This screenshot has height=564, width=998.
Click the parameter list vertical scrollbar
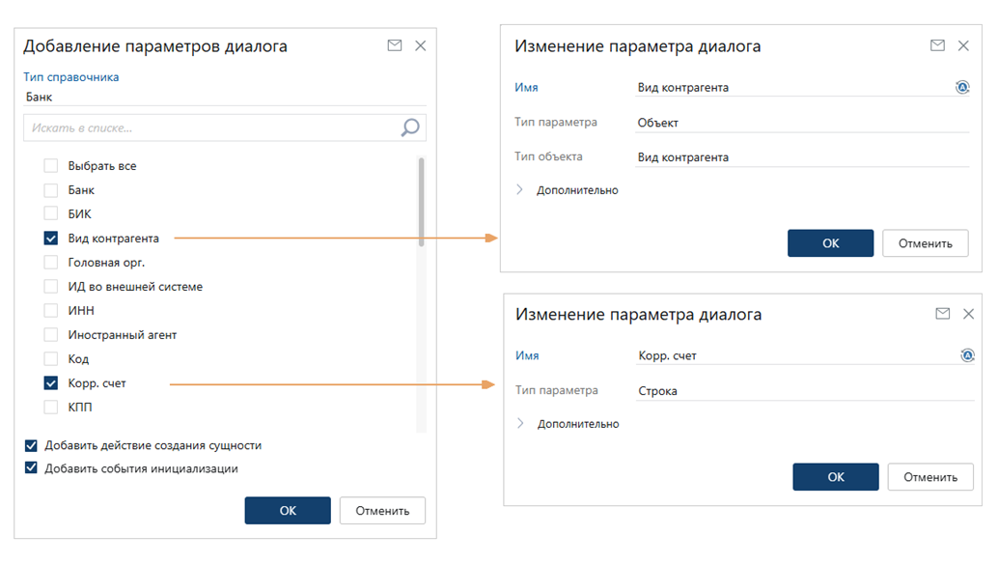(422, 203)
